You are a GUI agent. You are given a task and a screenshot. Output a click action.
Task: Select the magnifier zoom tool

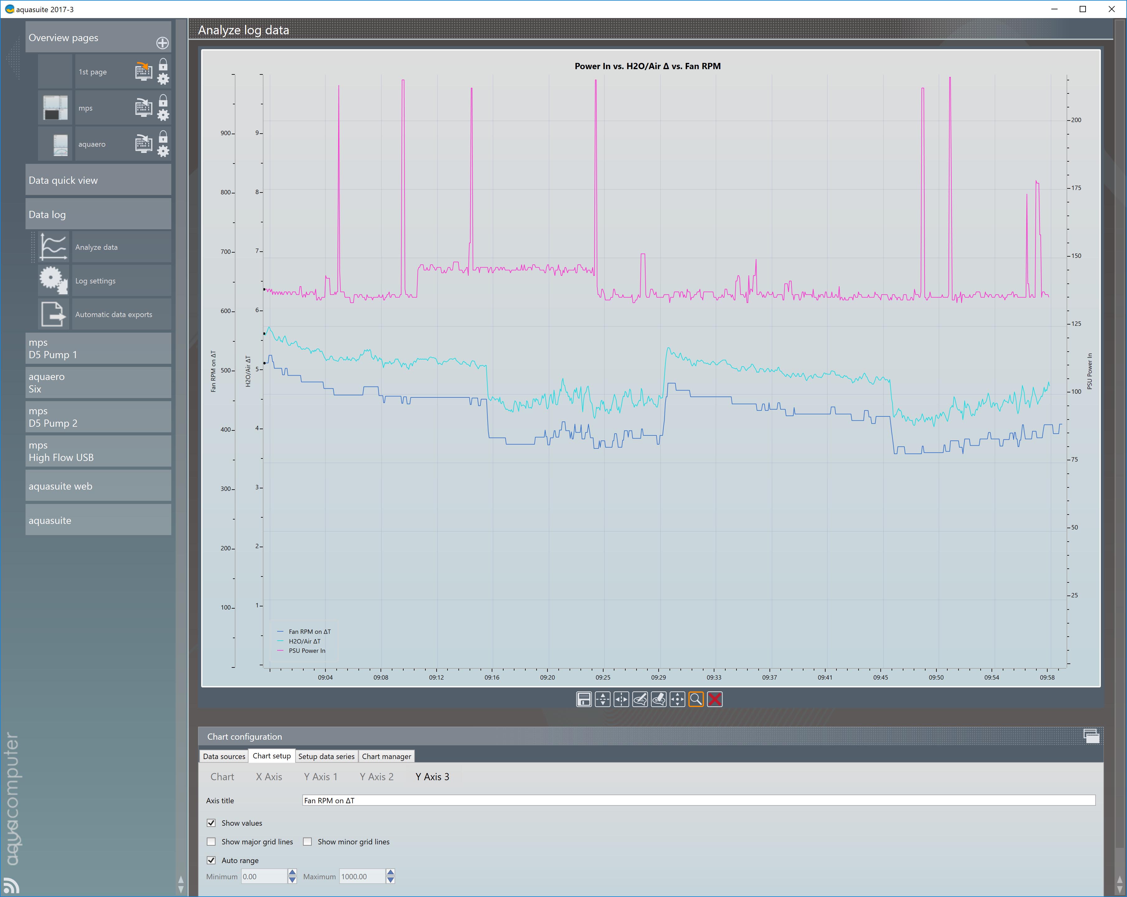(x=696, y=699)
